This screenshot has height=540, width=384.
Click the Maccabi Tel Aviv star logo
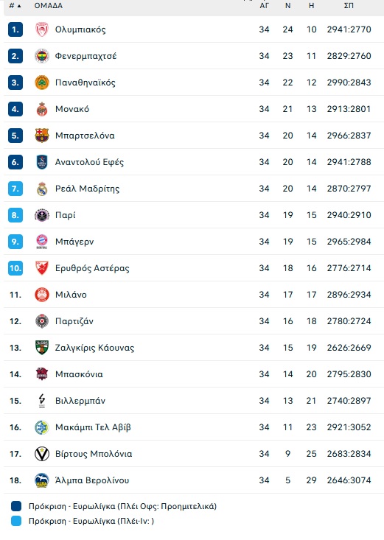coord(42,427)
